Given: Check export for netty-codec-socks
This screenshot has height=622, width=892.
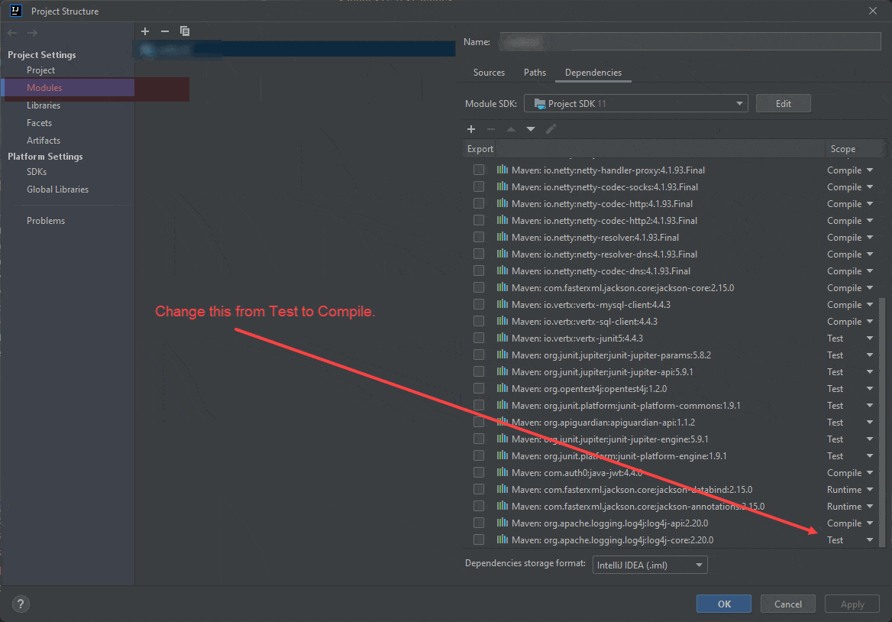Looking at the screenshot, I should tap(479, 186).
